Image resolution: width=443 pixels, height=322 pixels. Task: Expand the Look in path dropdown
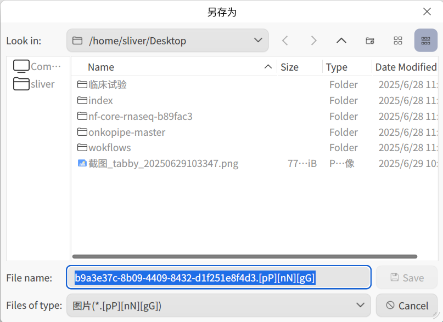[258, 41]
